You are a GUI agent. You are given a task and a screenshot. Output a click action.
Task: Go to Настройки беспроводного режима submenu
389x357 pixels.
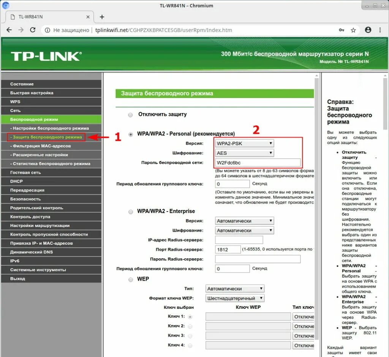51,128
